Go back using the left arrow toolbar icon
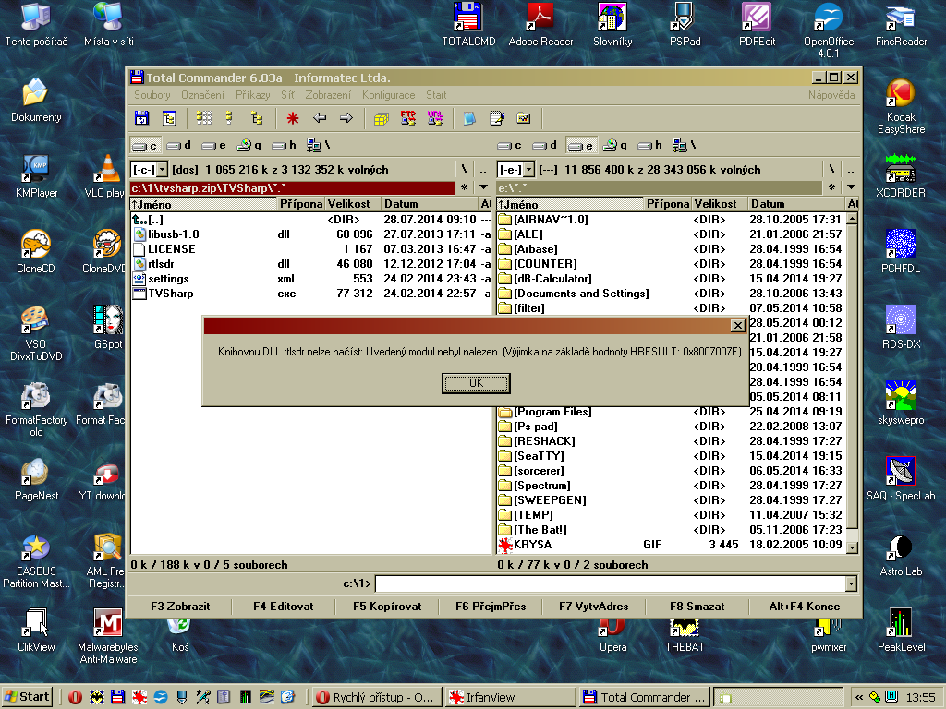 (319, 118)
